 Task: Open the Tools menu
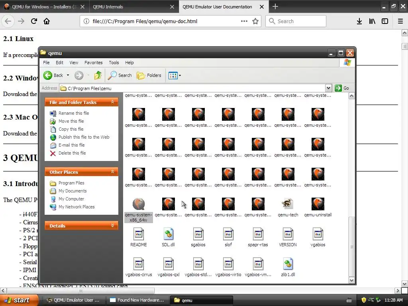pyautogui.click(x=114, y=63)
